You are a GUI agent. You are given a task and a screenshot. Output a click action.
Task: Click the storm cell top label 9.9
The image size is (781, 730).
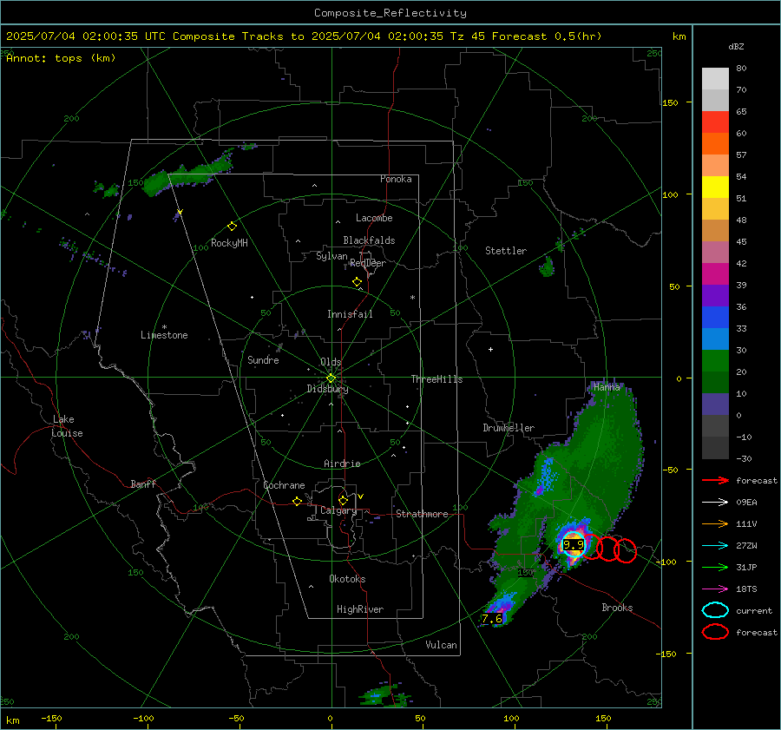[x=574, y=544]
